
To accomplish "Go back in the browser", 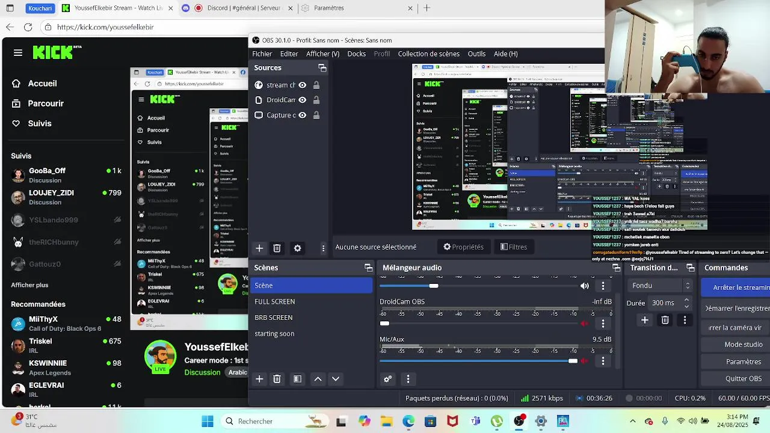I will point(10,27).
